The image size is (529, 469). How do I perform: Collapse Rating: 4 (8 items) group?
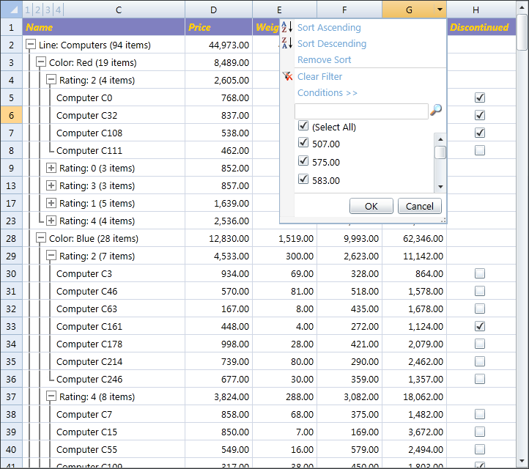pyautogui.click(x=51, y=396)
